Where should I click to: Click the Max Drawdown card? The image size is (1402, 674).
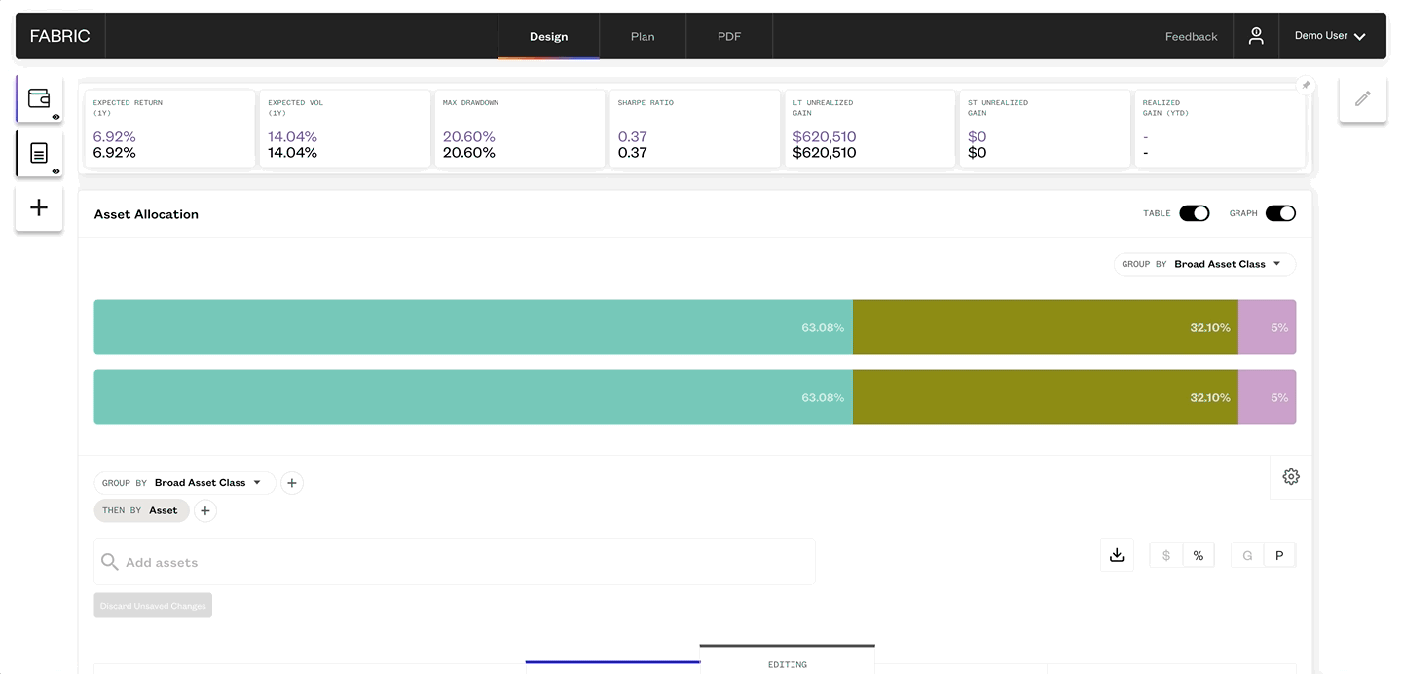(x=520, y=130)
